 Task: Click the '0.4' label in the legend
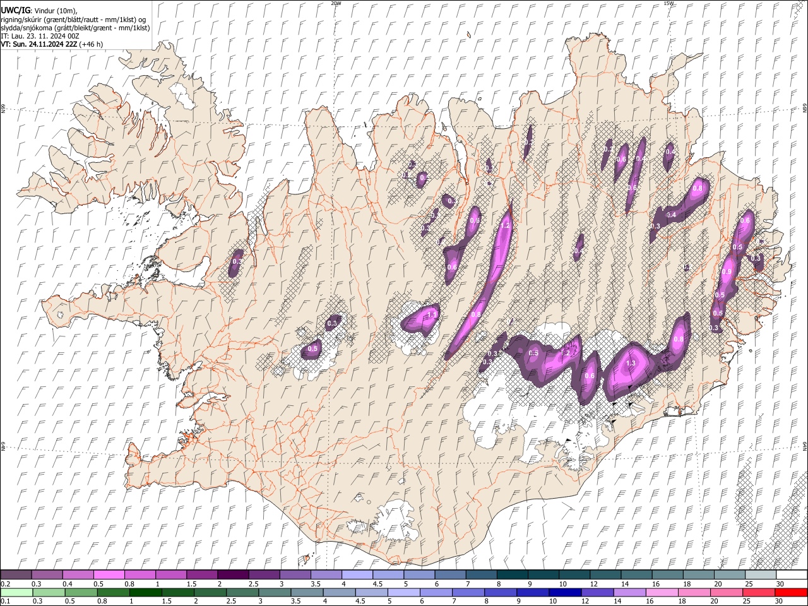[x=68, y=584]
